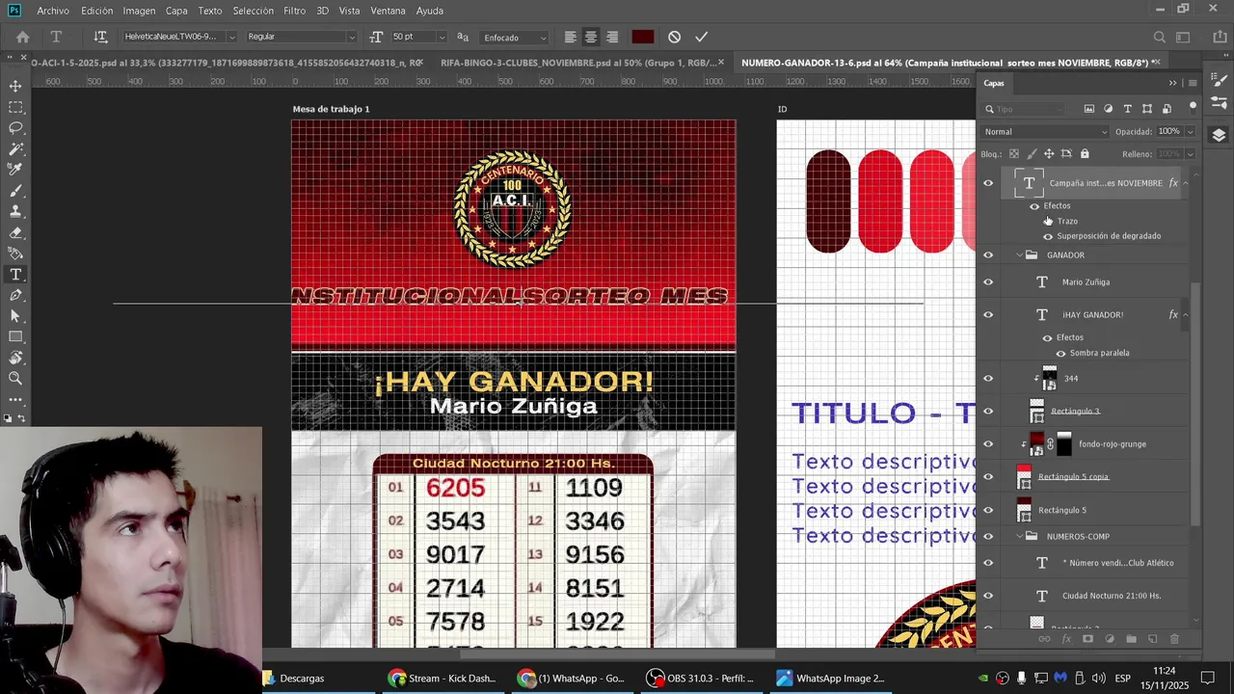
Task: Open the Photoshop home screen
Action: (22, 37)
